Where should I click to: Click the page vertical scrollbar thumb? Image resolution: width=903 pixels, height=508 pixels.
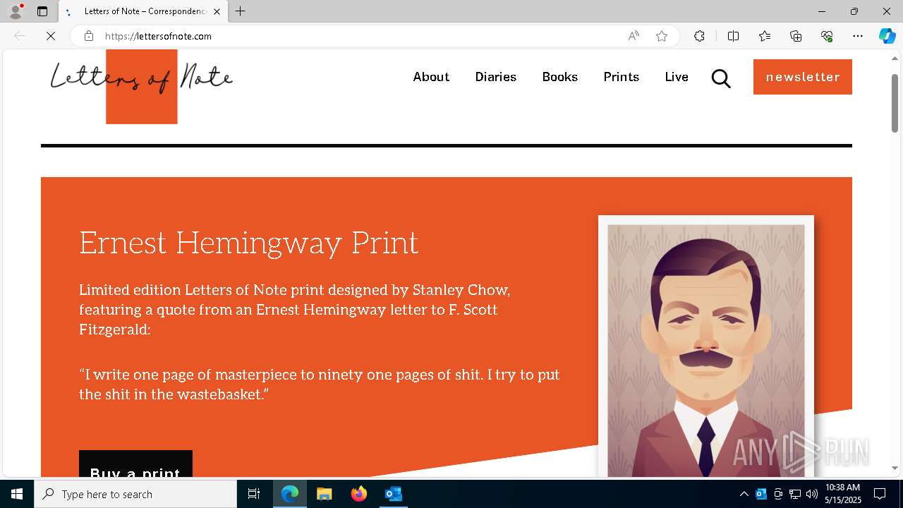pyautogui.click(x=895, y=102)
